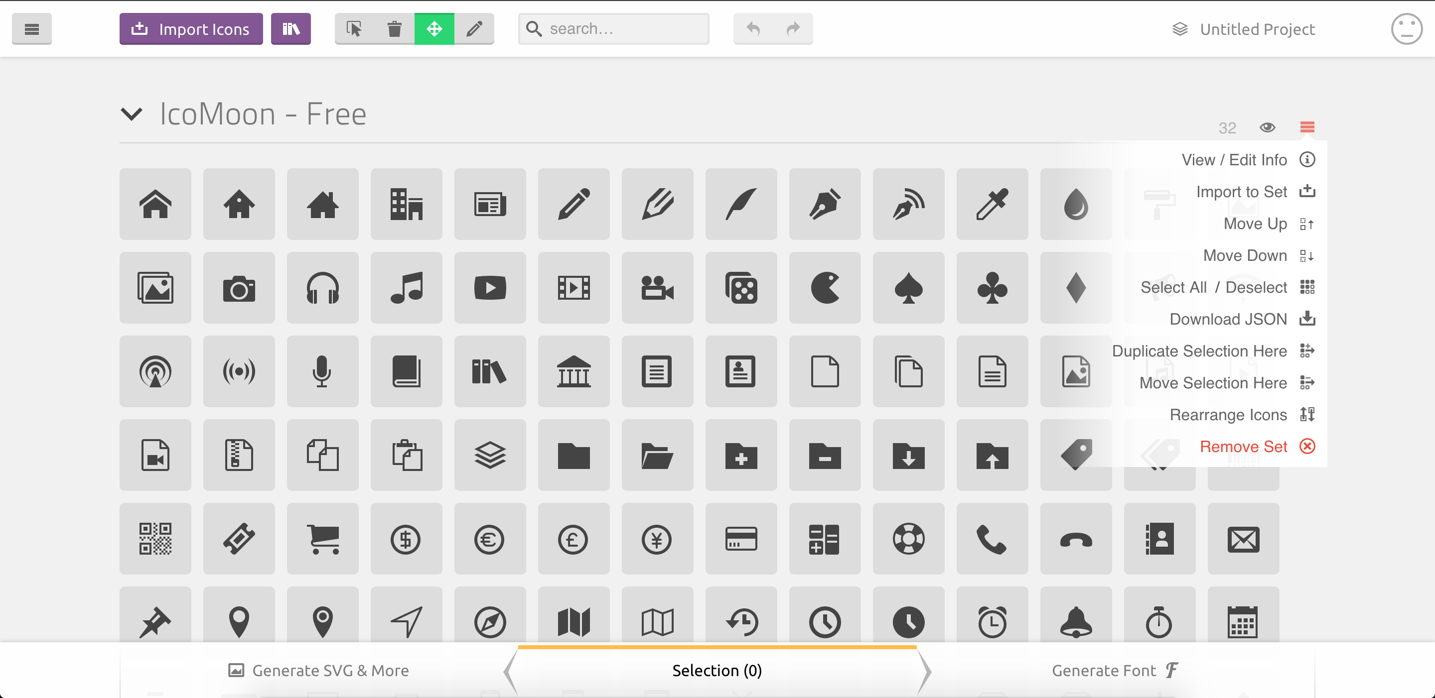
Task: Open Generate Font at bottom right
Action: (x=1113, y=670)
